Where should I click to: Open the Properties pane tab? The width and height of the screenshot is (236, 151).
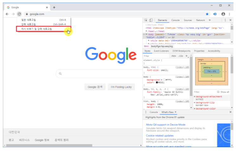pyautogui.click(x=199, y=51)
